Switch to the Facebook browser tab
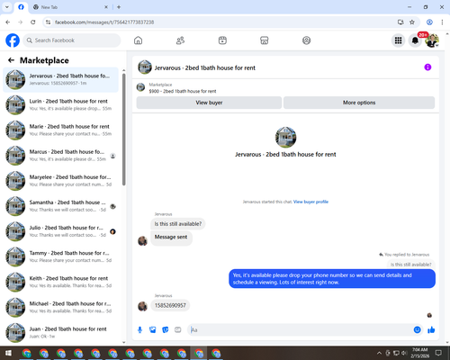 pyautogui.click(x=21, y=7)
